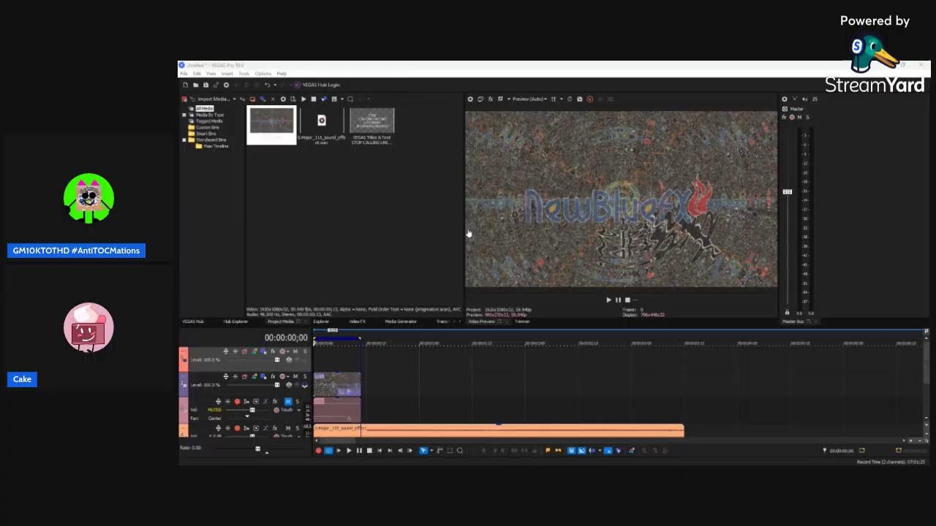Open the Import Media dropdown arrow
The height and width of the screenshot is (526, 936).
(x=234, y=99)
